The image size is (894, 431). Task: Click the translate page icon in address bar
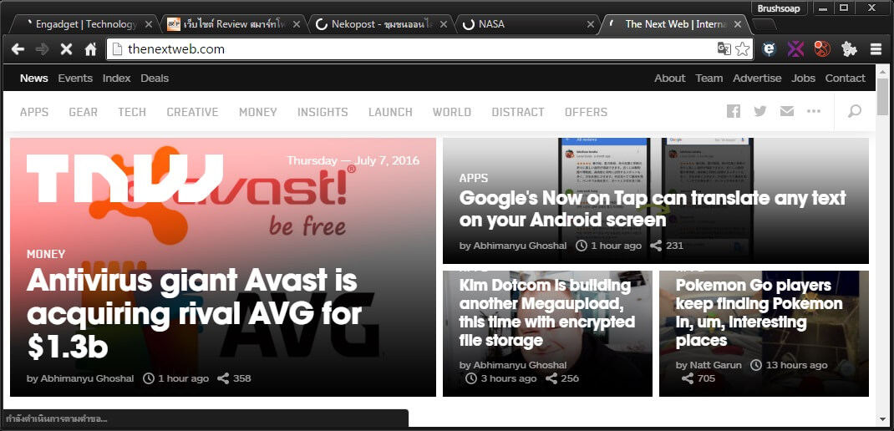[x=724, y=49]
